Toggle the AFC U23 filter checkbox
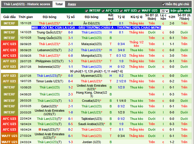The width and height of the screenshot is (194, 144). tap(103, 11)
